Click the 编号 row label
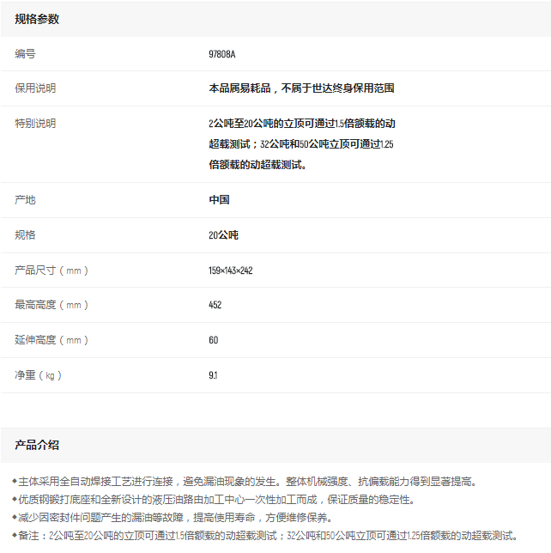 26,54
